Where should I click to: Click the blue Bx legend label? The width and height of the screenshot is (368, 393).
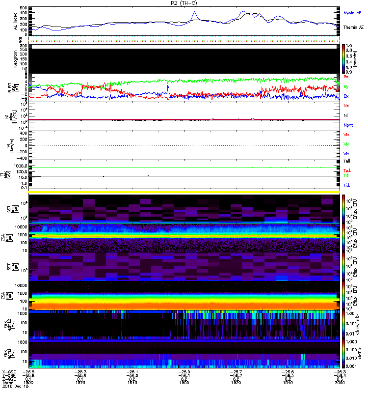pyautogui.click(x=346, y=96)
